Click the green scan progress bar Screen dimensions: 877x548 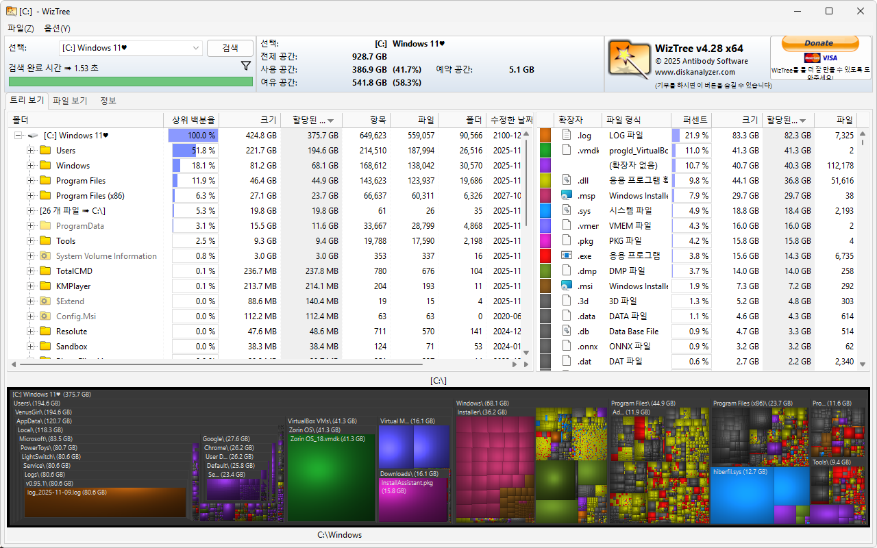point(131,82)
